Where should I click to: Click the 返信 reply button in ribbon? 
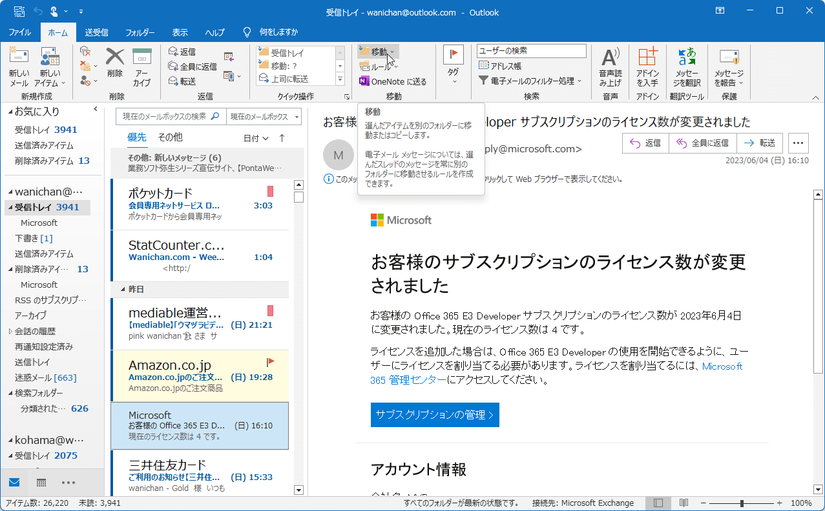(182, 52)
